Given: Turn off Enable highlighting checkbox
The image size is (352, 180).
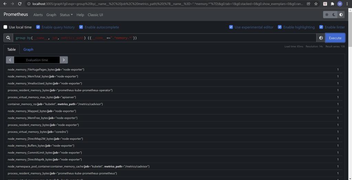Looking at the screenshot, I should (280, 27).
